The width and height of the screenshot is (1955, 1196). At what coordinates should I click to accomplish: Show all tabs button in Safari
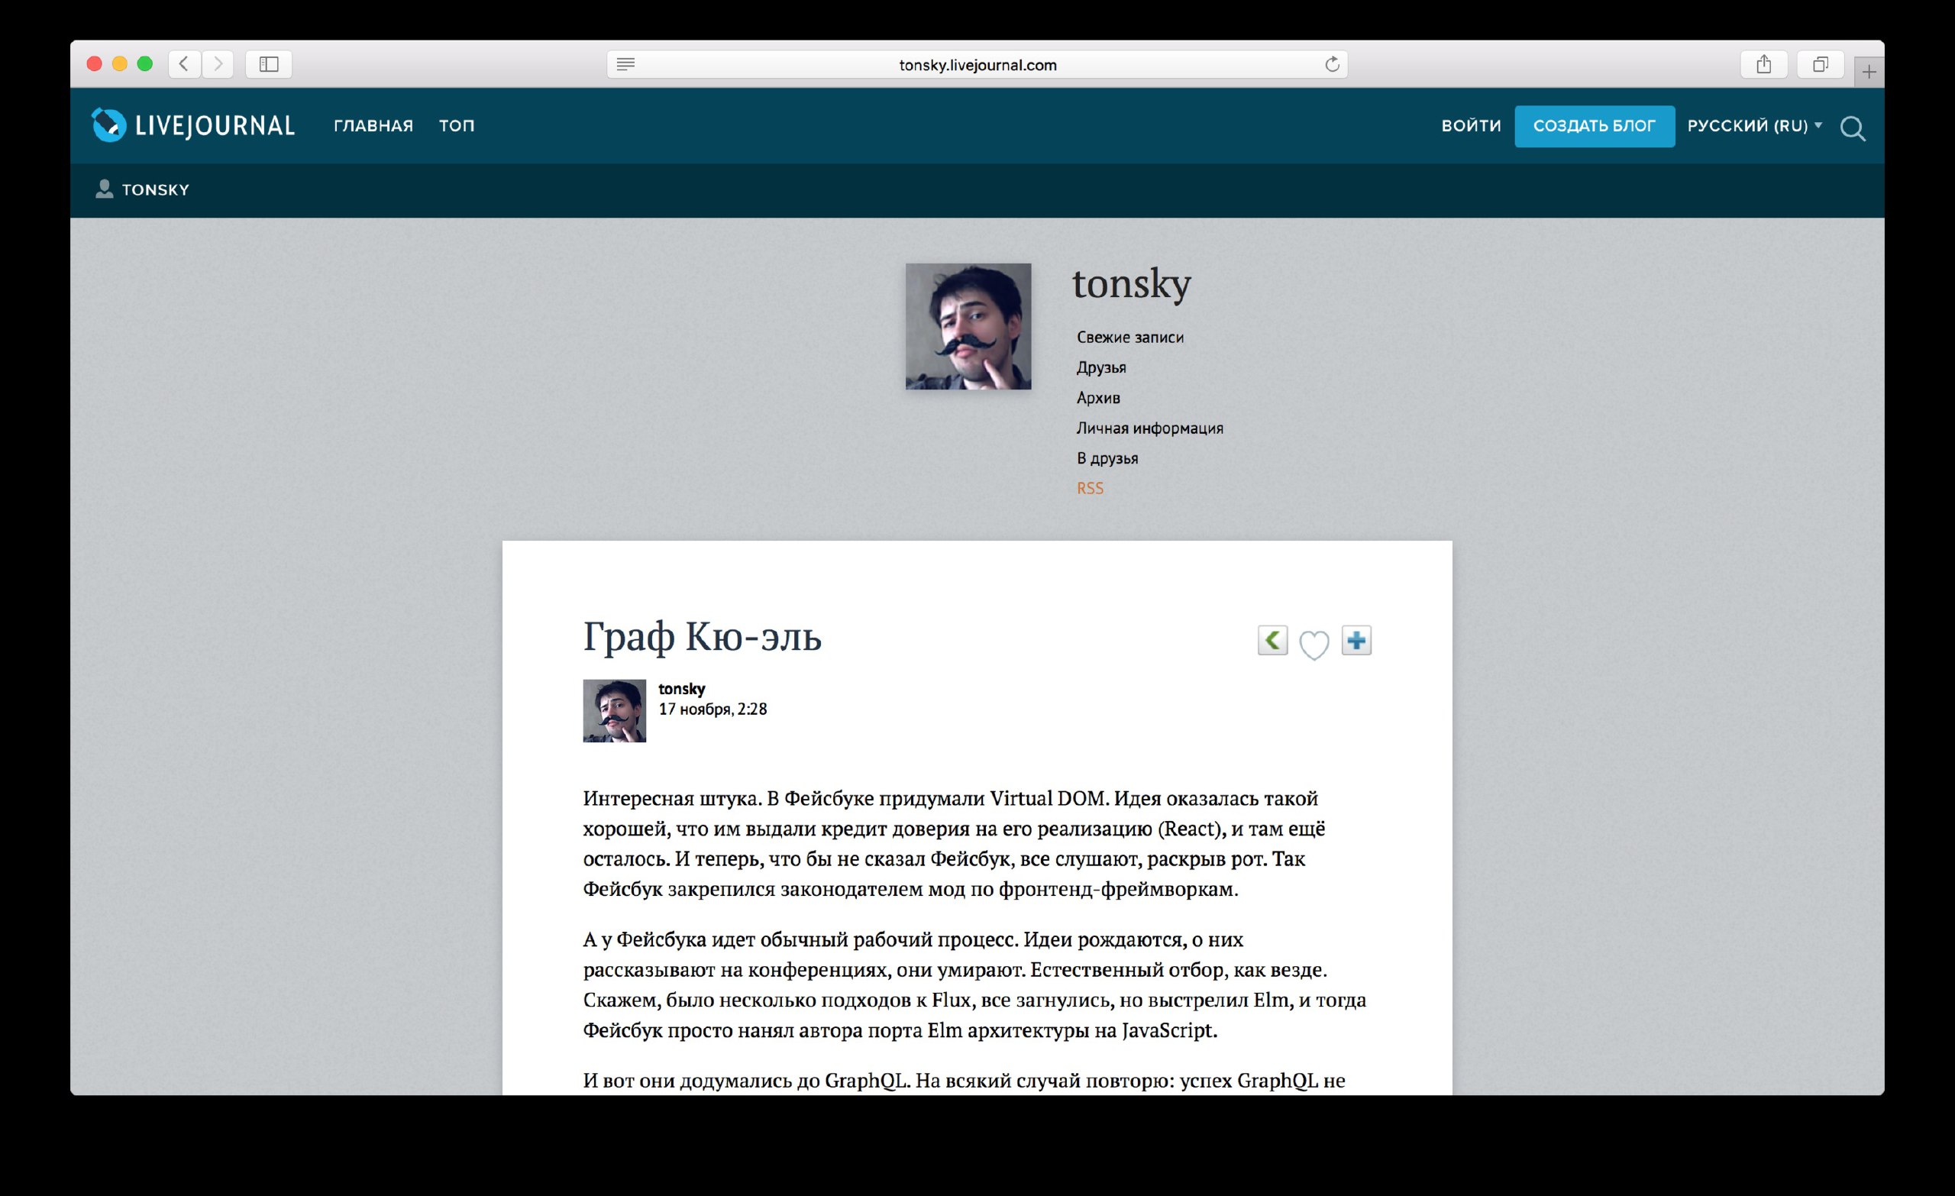(x=1820, y=63)
